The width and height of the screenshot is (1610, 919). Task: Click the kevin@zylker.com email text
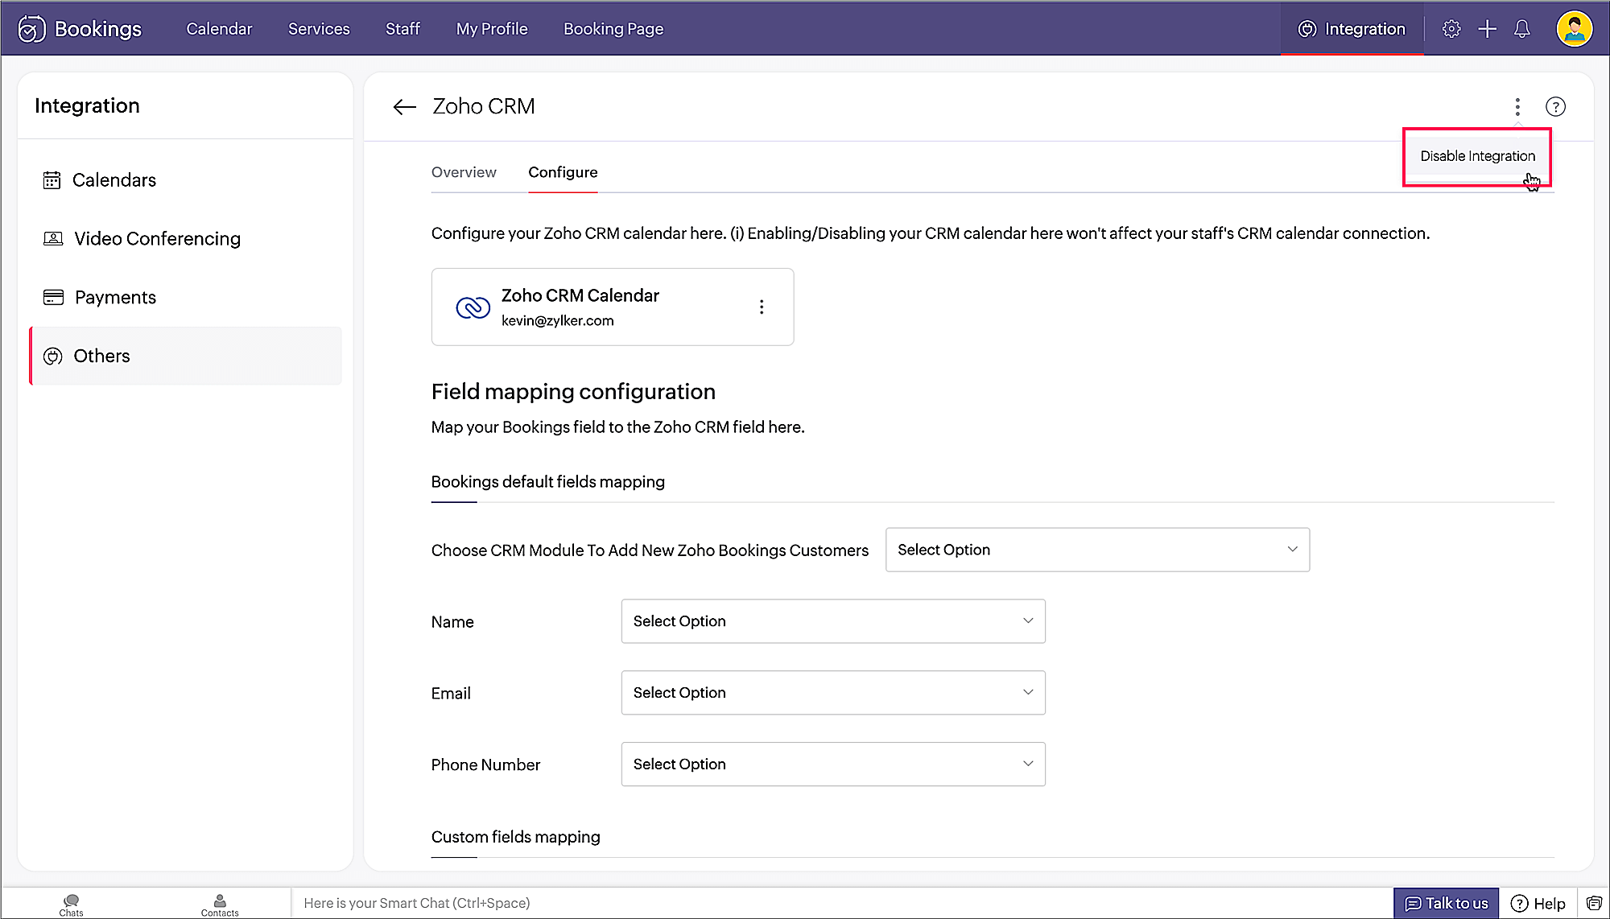557,320
